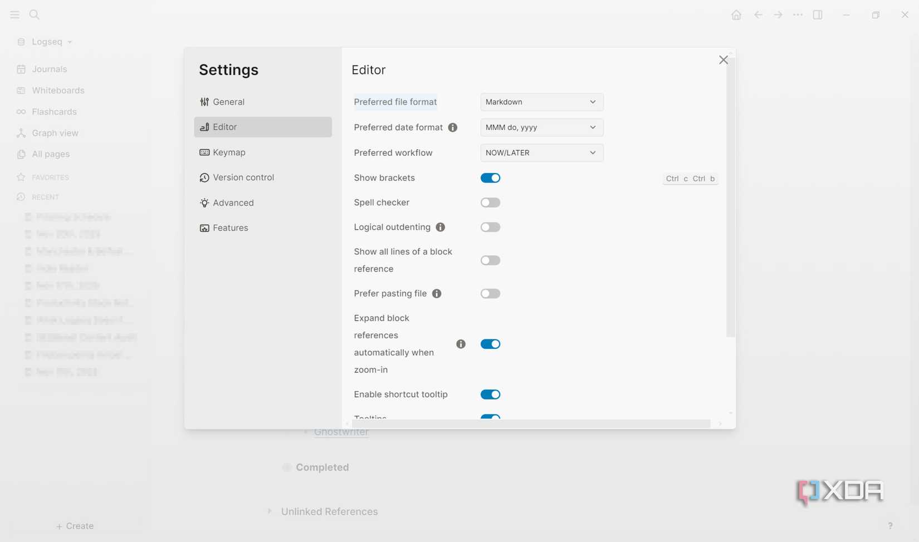The width and height of the screenshot is (919, 542).
Task: Open the three-dots more menu
Action: click(798, 15)
